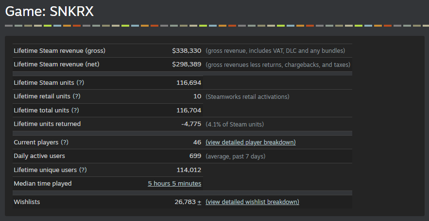Select the net revenue value $298,389
The width and height of the screenshot is (429, 221).
[187, 64]
